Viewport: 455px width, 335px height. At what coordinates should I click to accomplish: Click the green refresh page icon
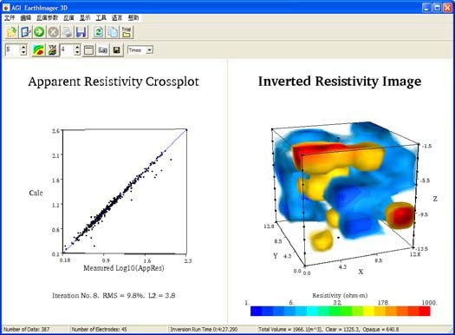99,32
